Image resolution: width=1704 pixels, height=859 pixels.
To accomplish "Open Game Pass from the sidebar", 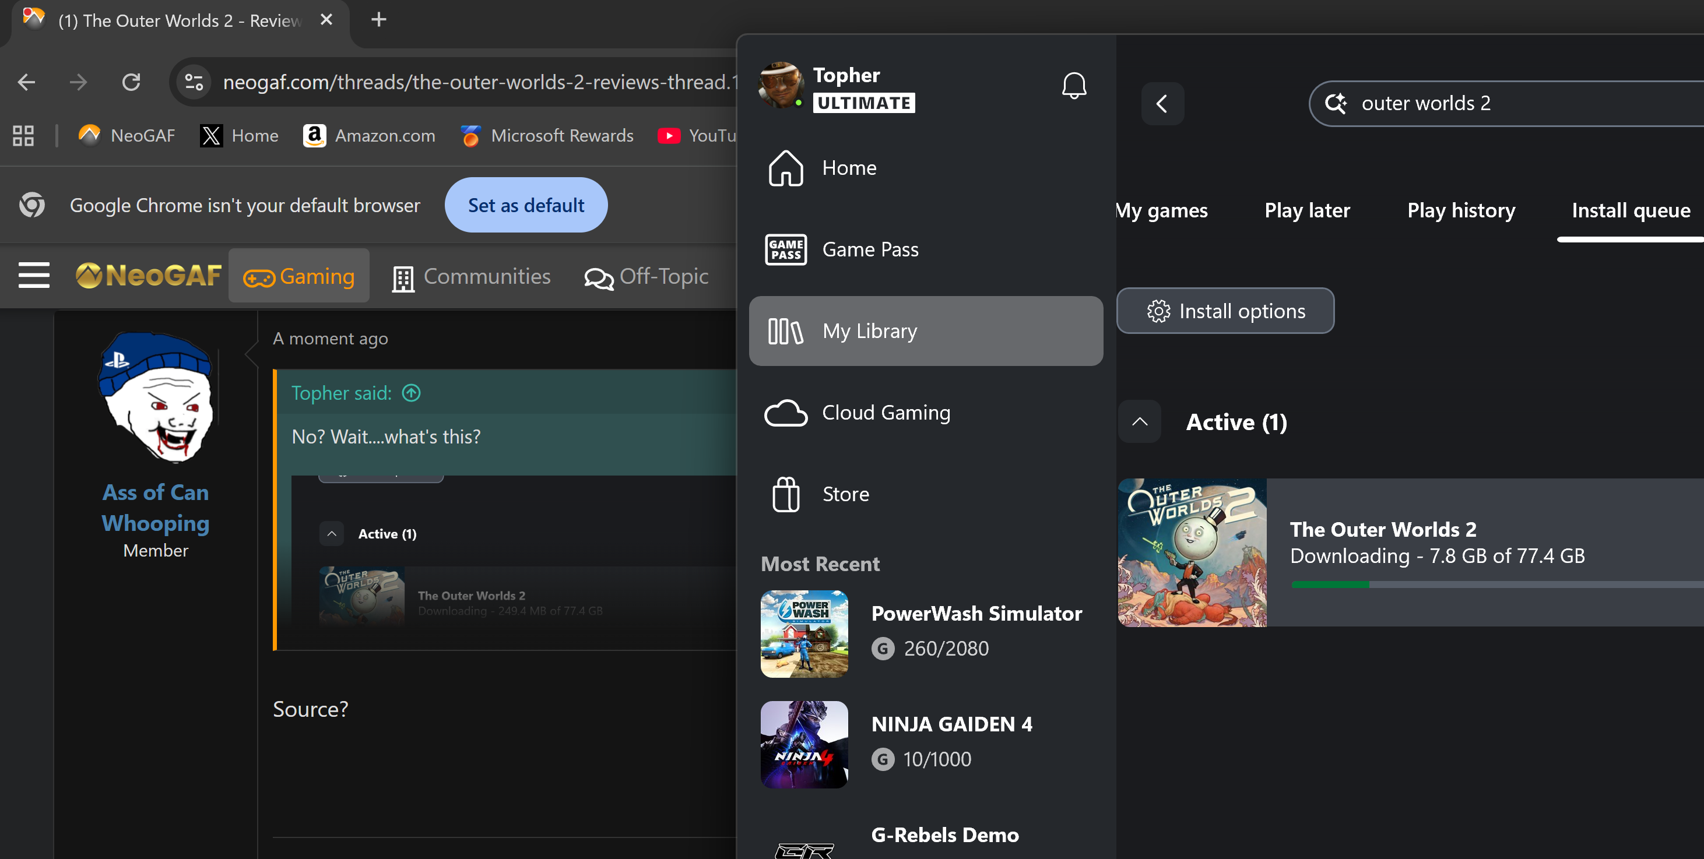I will pos(869,249).
